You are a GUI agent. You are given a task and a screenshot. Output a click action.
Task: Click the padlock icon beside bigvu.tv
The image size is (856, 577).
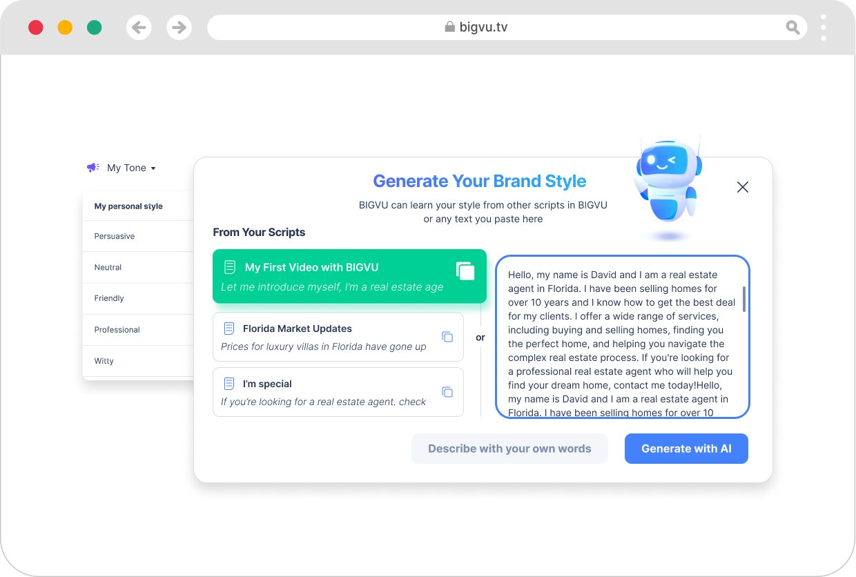click(x=450, y=27)
